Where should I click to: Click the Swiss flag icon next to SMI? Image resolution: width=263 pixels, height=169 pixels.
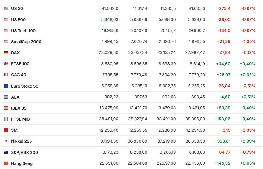tap(6, 130)
